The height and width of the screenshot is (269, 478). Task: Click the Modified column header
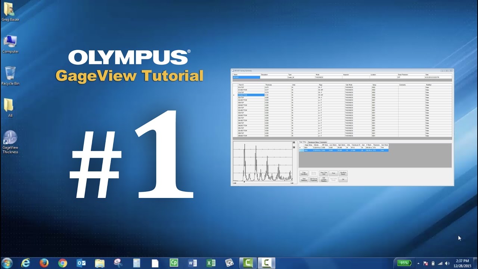click(438, 85)
